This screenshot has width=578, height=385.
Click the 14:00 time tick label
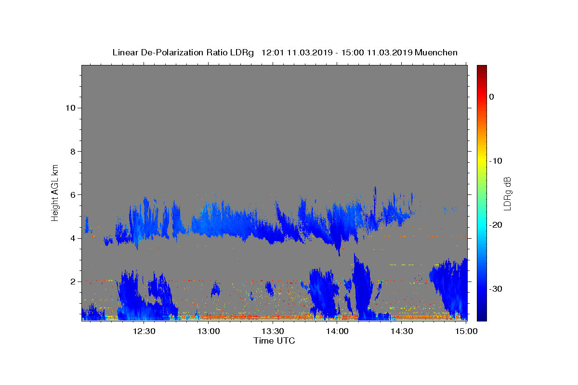[x=337, y=331]
